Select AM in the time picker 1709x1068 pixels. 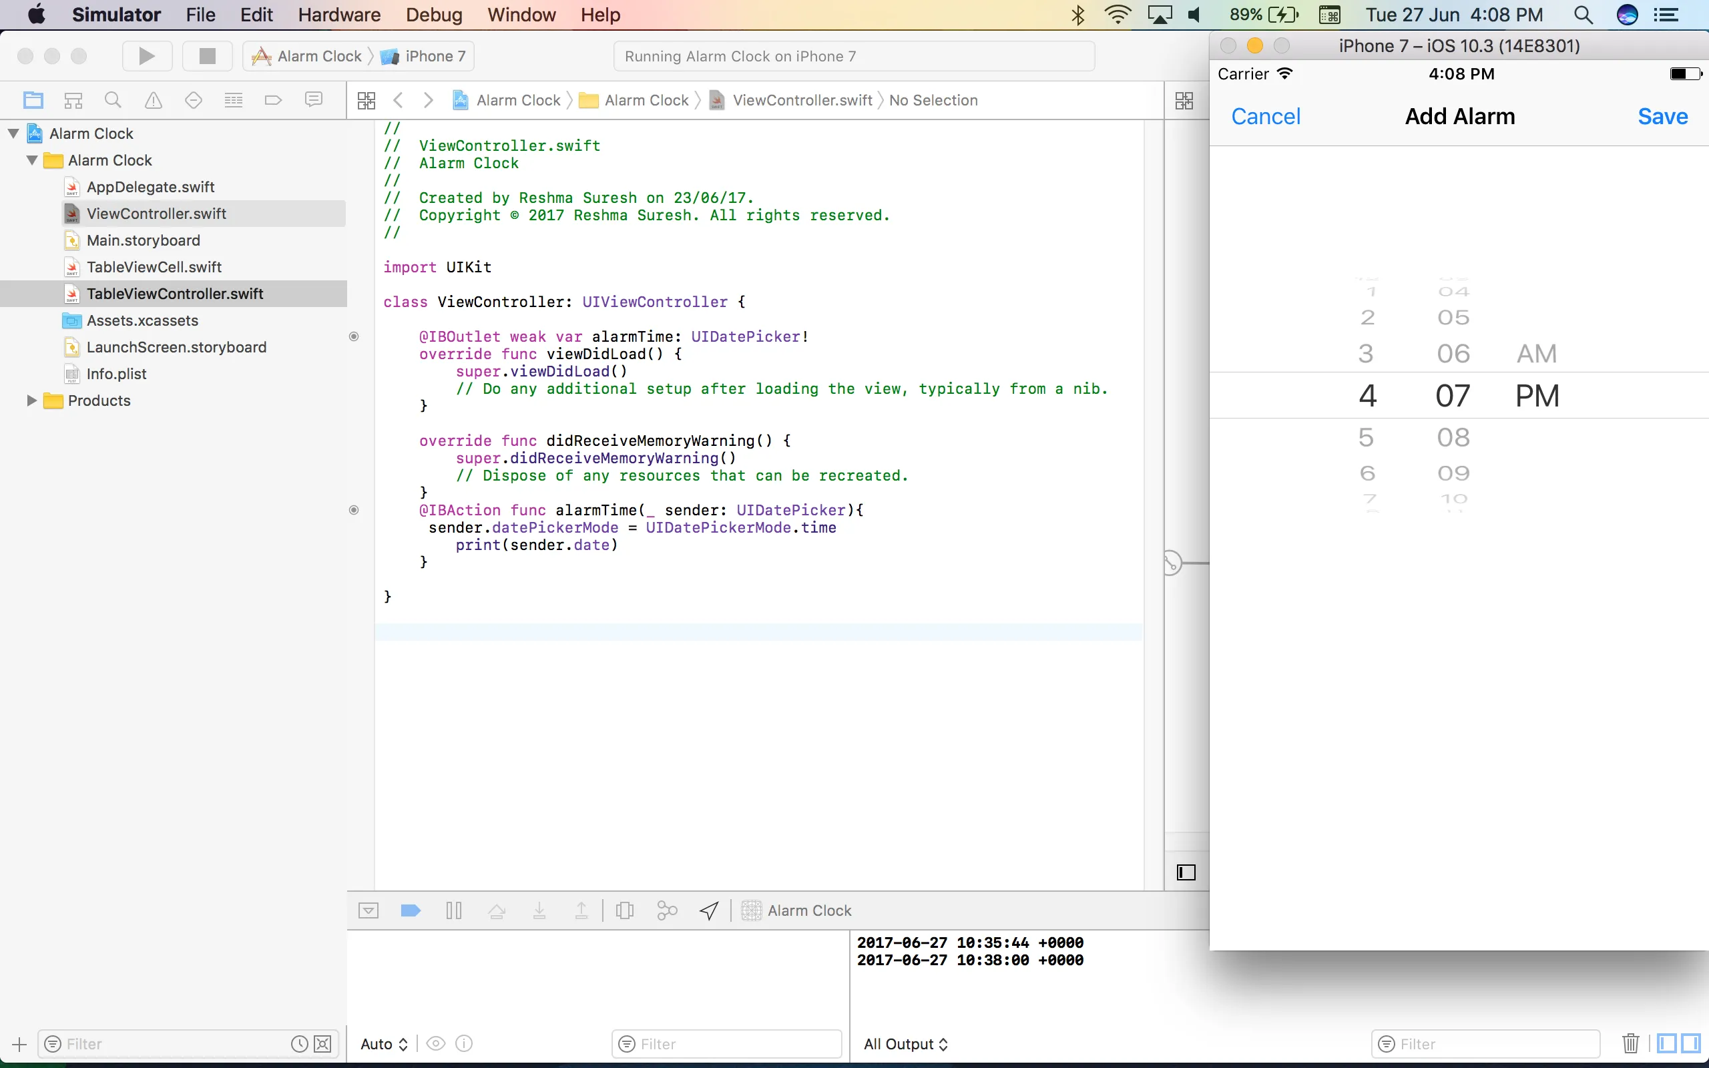click(1536, 353)
